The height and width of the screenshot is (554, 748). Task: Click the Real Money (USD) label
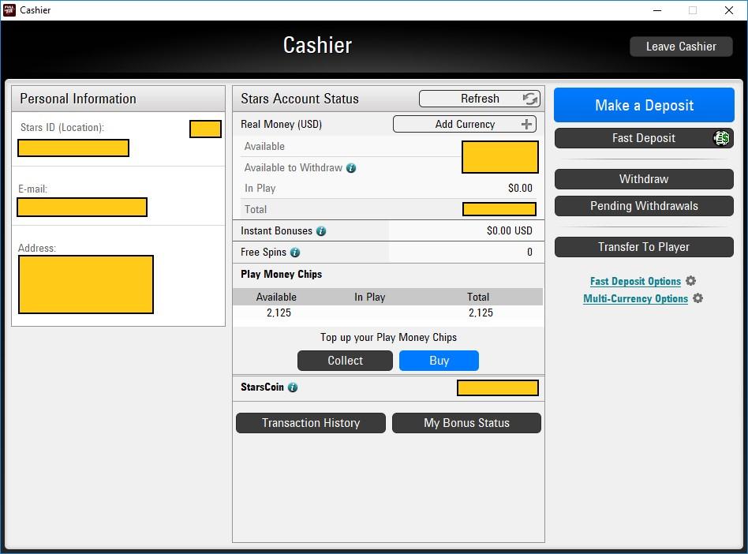coord(282,125)
